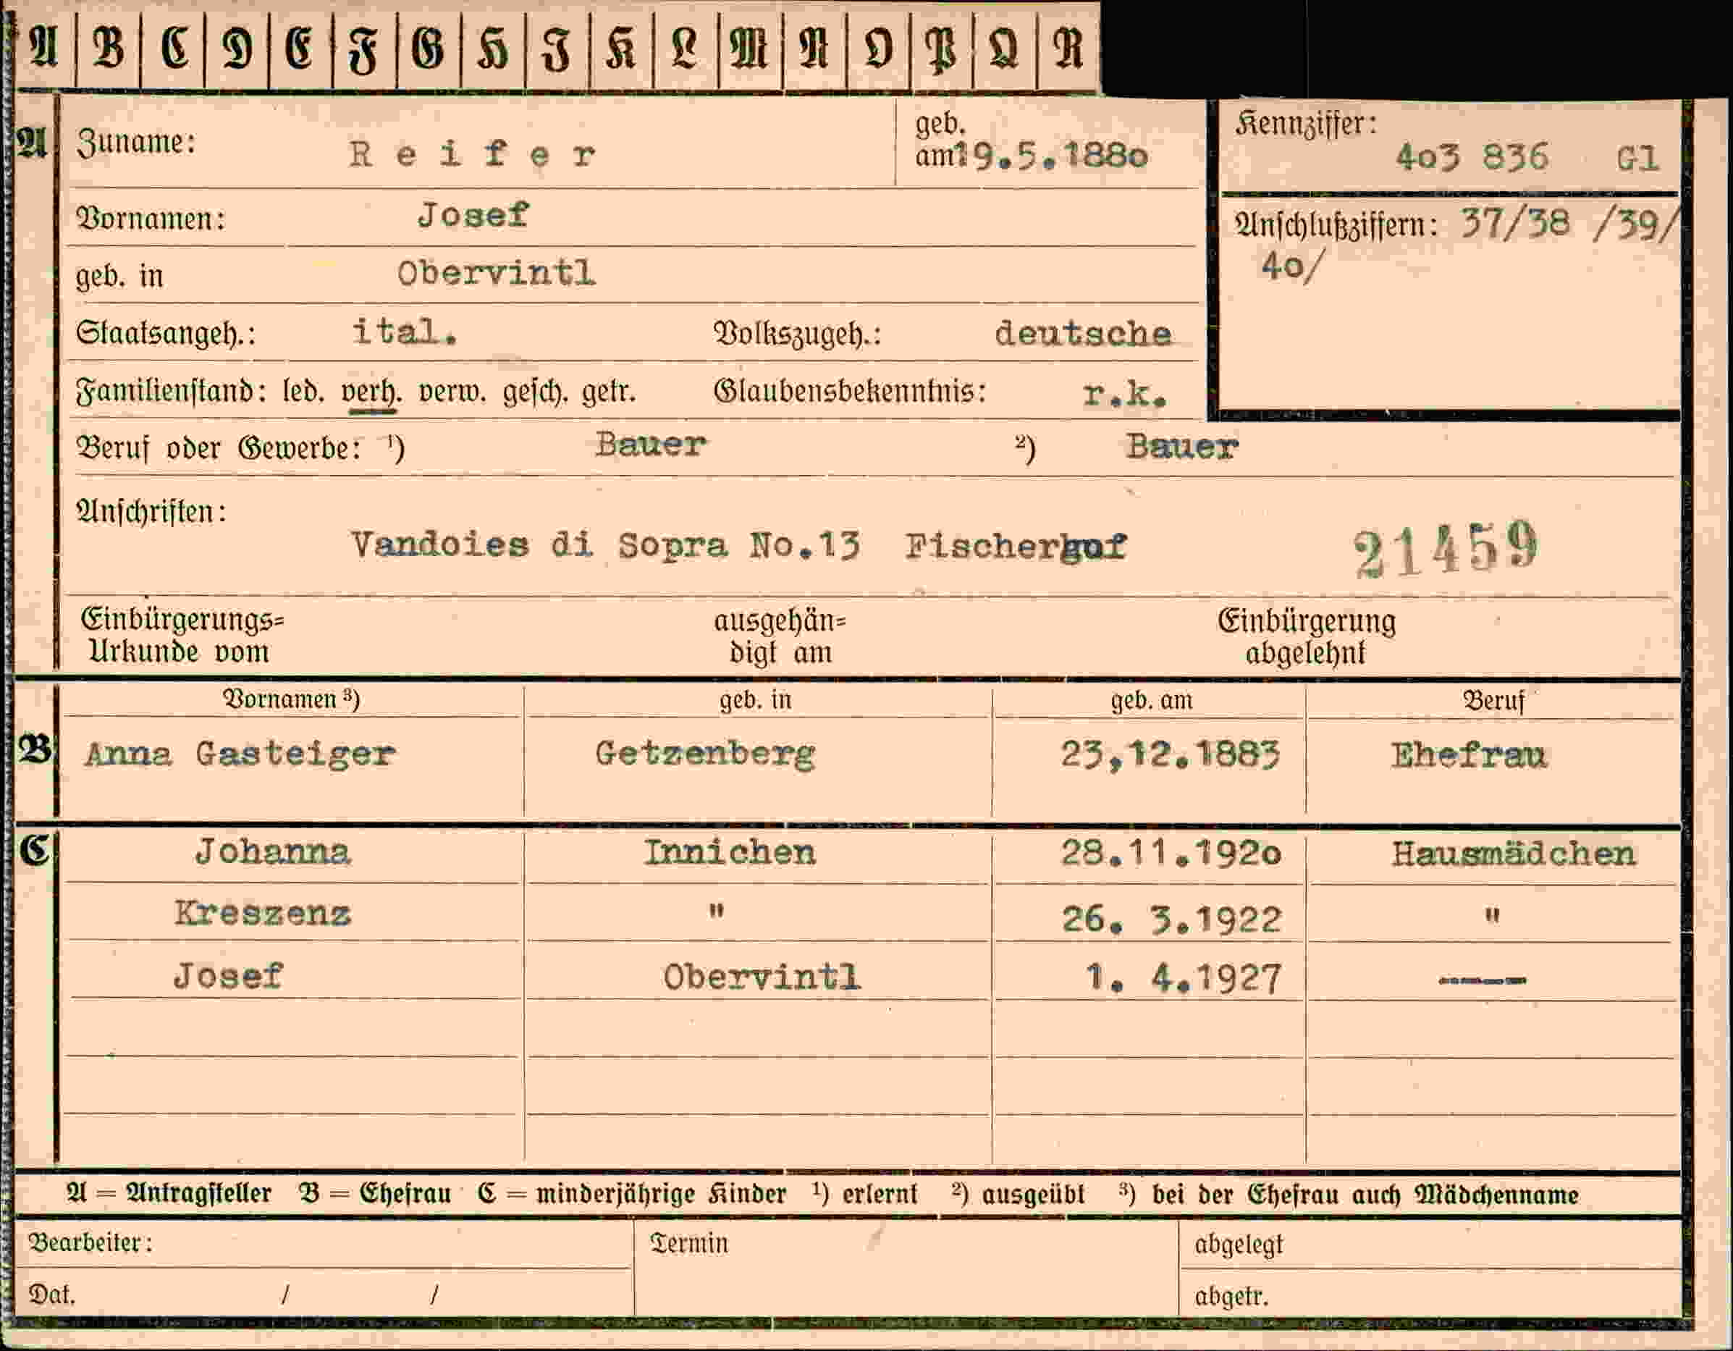
Task: Click the birth date 19.5.1880
Action: point(1050,156)
